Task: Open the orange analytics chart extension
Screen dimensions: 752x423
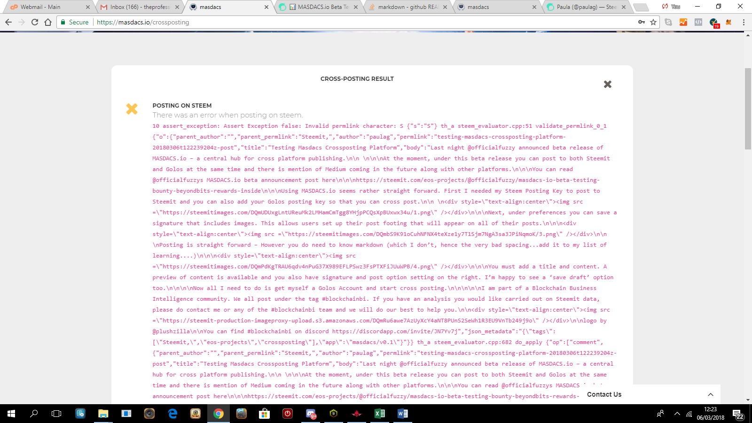Action: [x=683, y=22]
